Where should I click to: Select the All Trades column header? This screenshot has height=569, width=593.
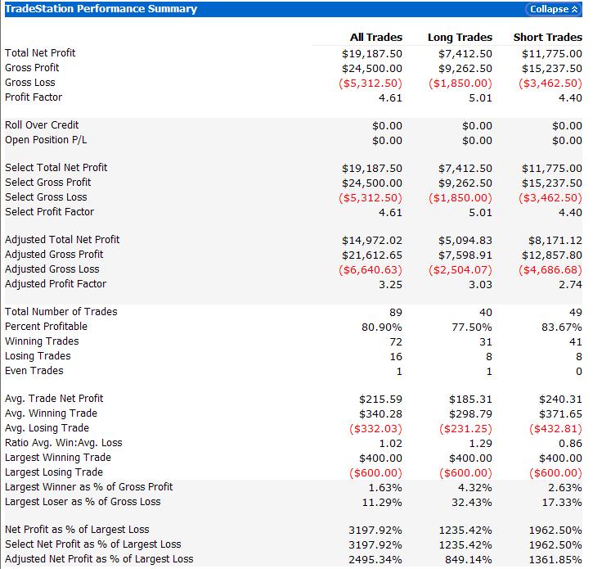376,38
